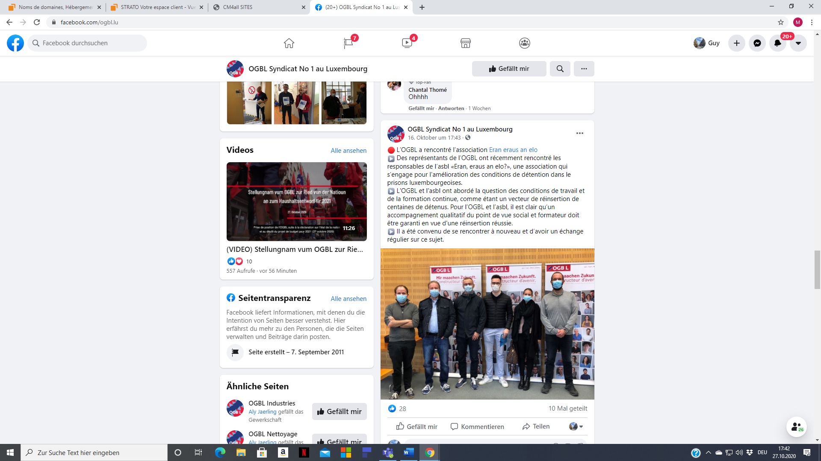Open the notifications bell
The height and width of the screenshot is (461, 821).
[x=778, y=43]
